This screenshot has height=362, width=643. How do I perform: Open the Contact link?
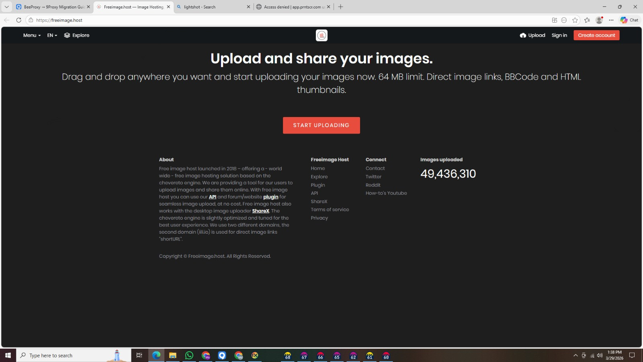tap(375, 169)
